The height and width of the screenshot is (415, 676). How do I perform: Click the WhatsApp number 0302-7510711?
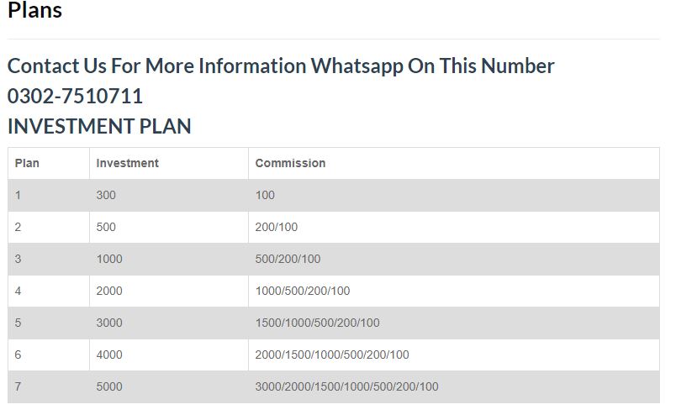[x=75, y=96]
